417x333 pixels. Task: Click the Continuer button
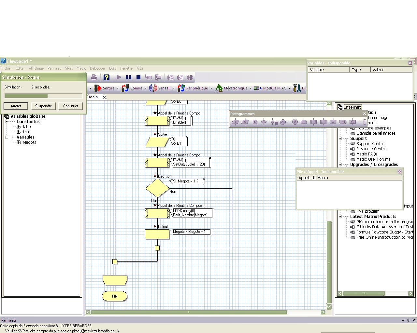click(x=71, y=106)
